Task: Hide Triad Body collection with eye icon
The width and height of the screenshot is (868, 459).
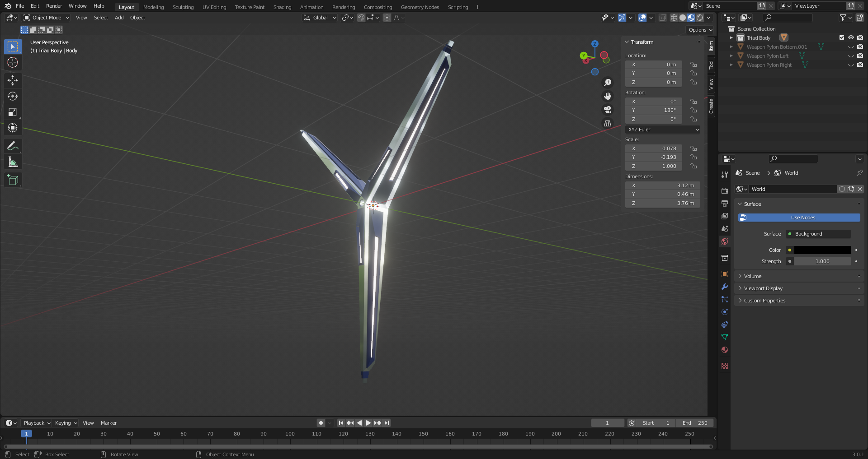Action: click(x=851, y=38)
